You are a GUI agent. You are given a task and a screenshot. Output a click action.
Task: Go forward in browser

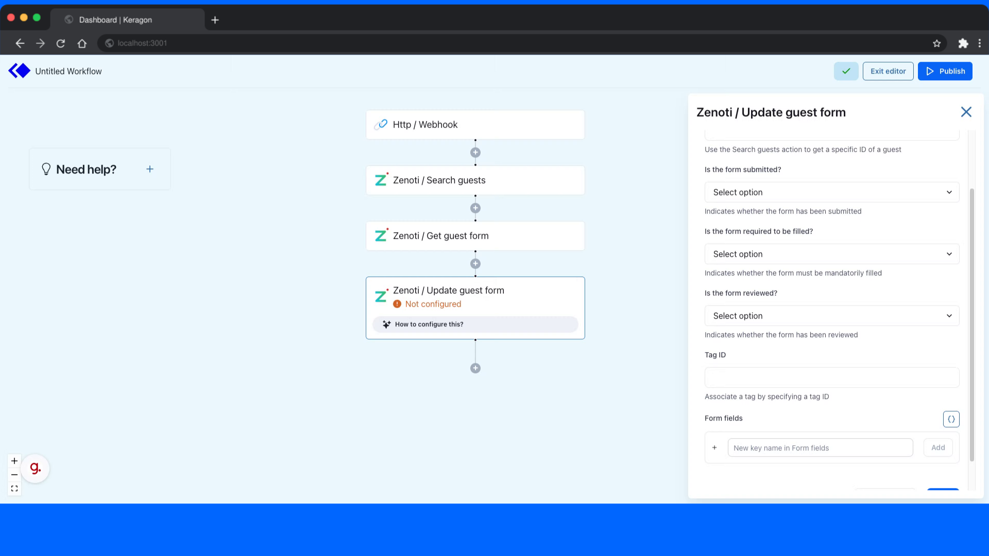[40, 43]
